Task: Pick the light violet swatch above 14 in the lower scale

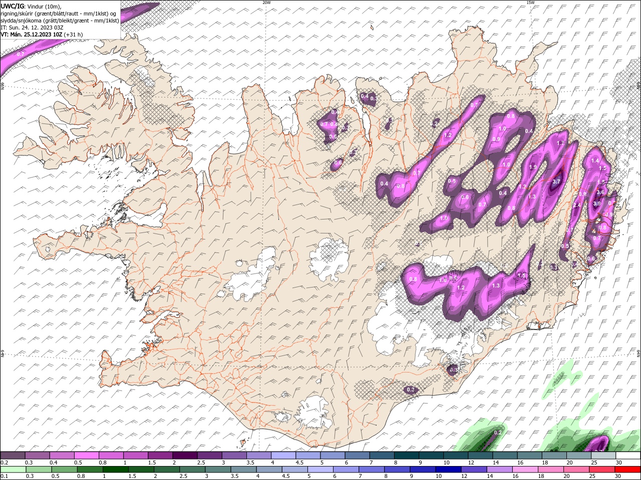Action: click(499, 469)
